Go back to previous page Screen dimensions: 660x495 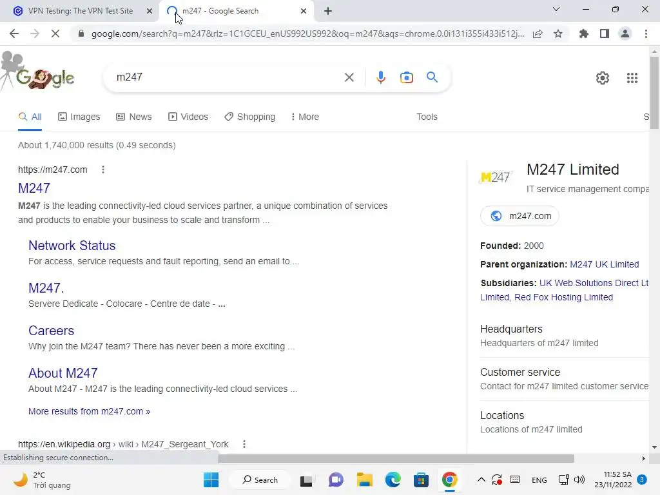pyautogui.click(x=14, y=34)
